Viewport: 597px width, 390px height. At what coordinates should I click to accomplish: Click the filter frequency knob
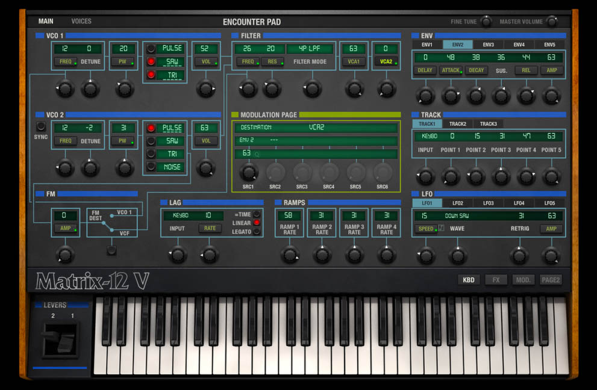tap(248, 89)
